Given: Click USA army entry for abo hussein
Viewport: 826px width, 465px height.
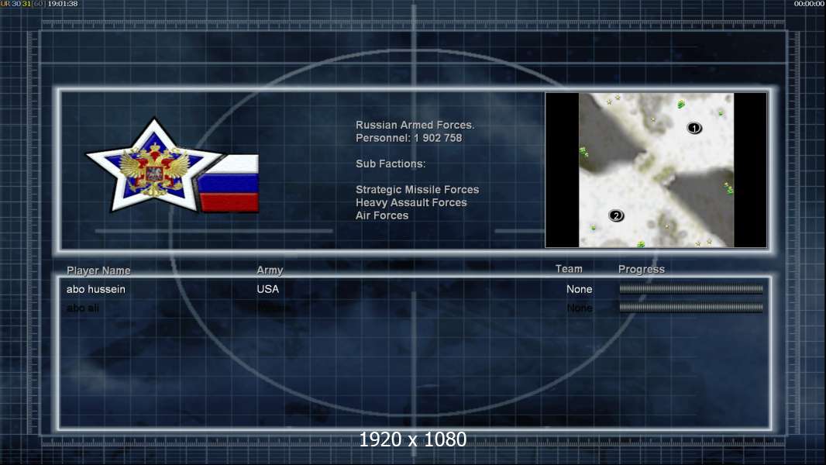Looking at the screenshot, I should pyautogui.click(x=267, y=289).
